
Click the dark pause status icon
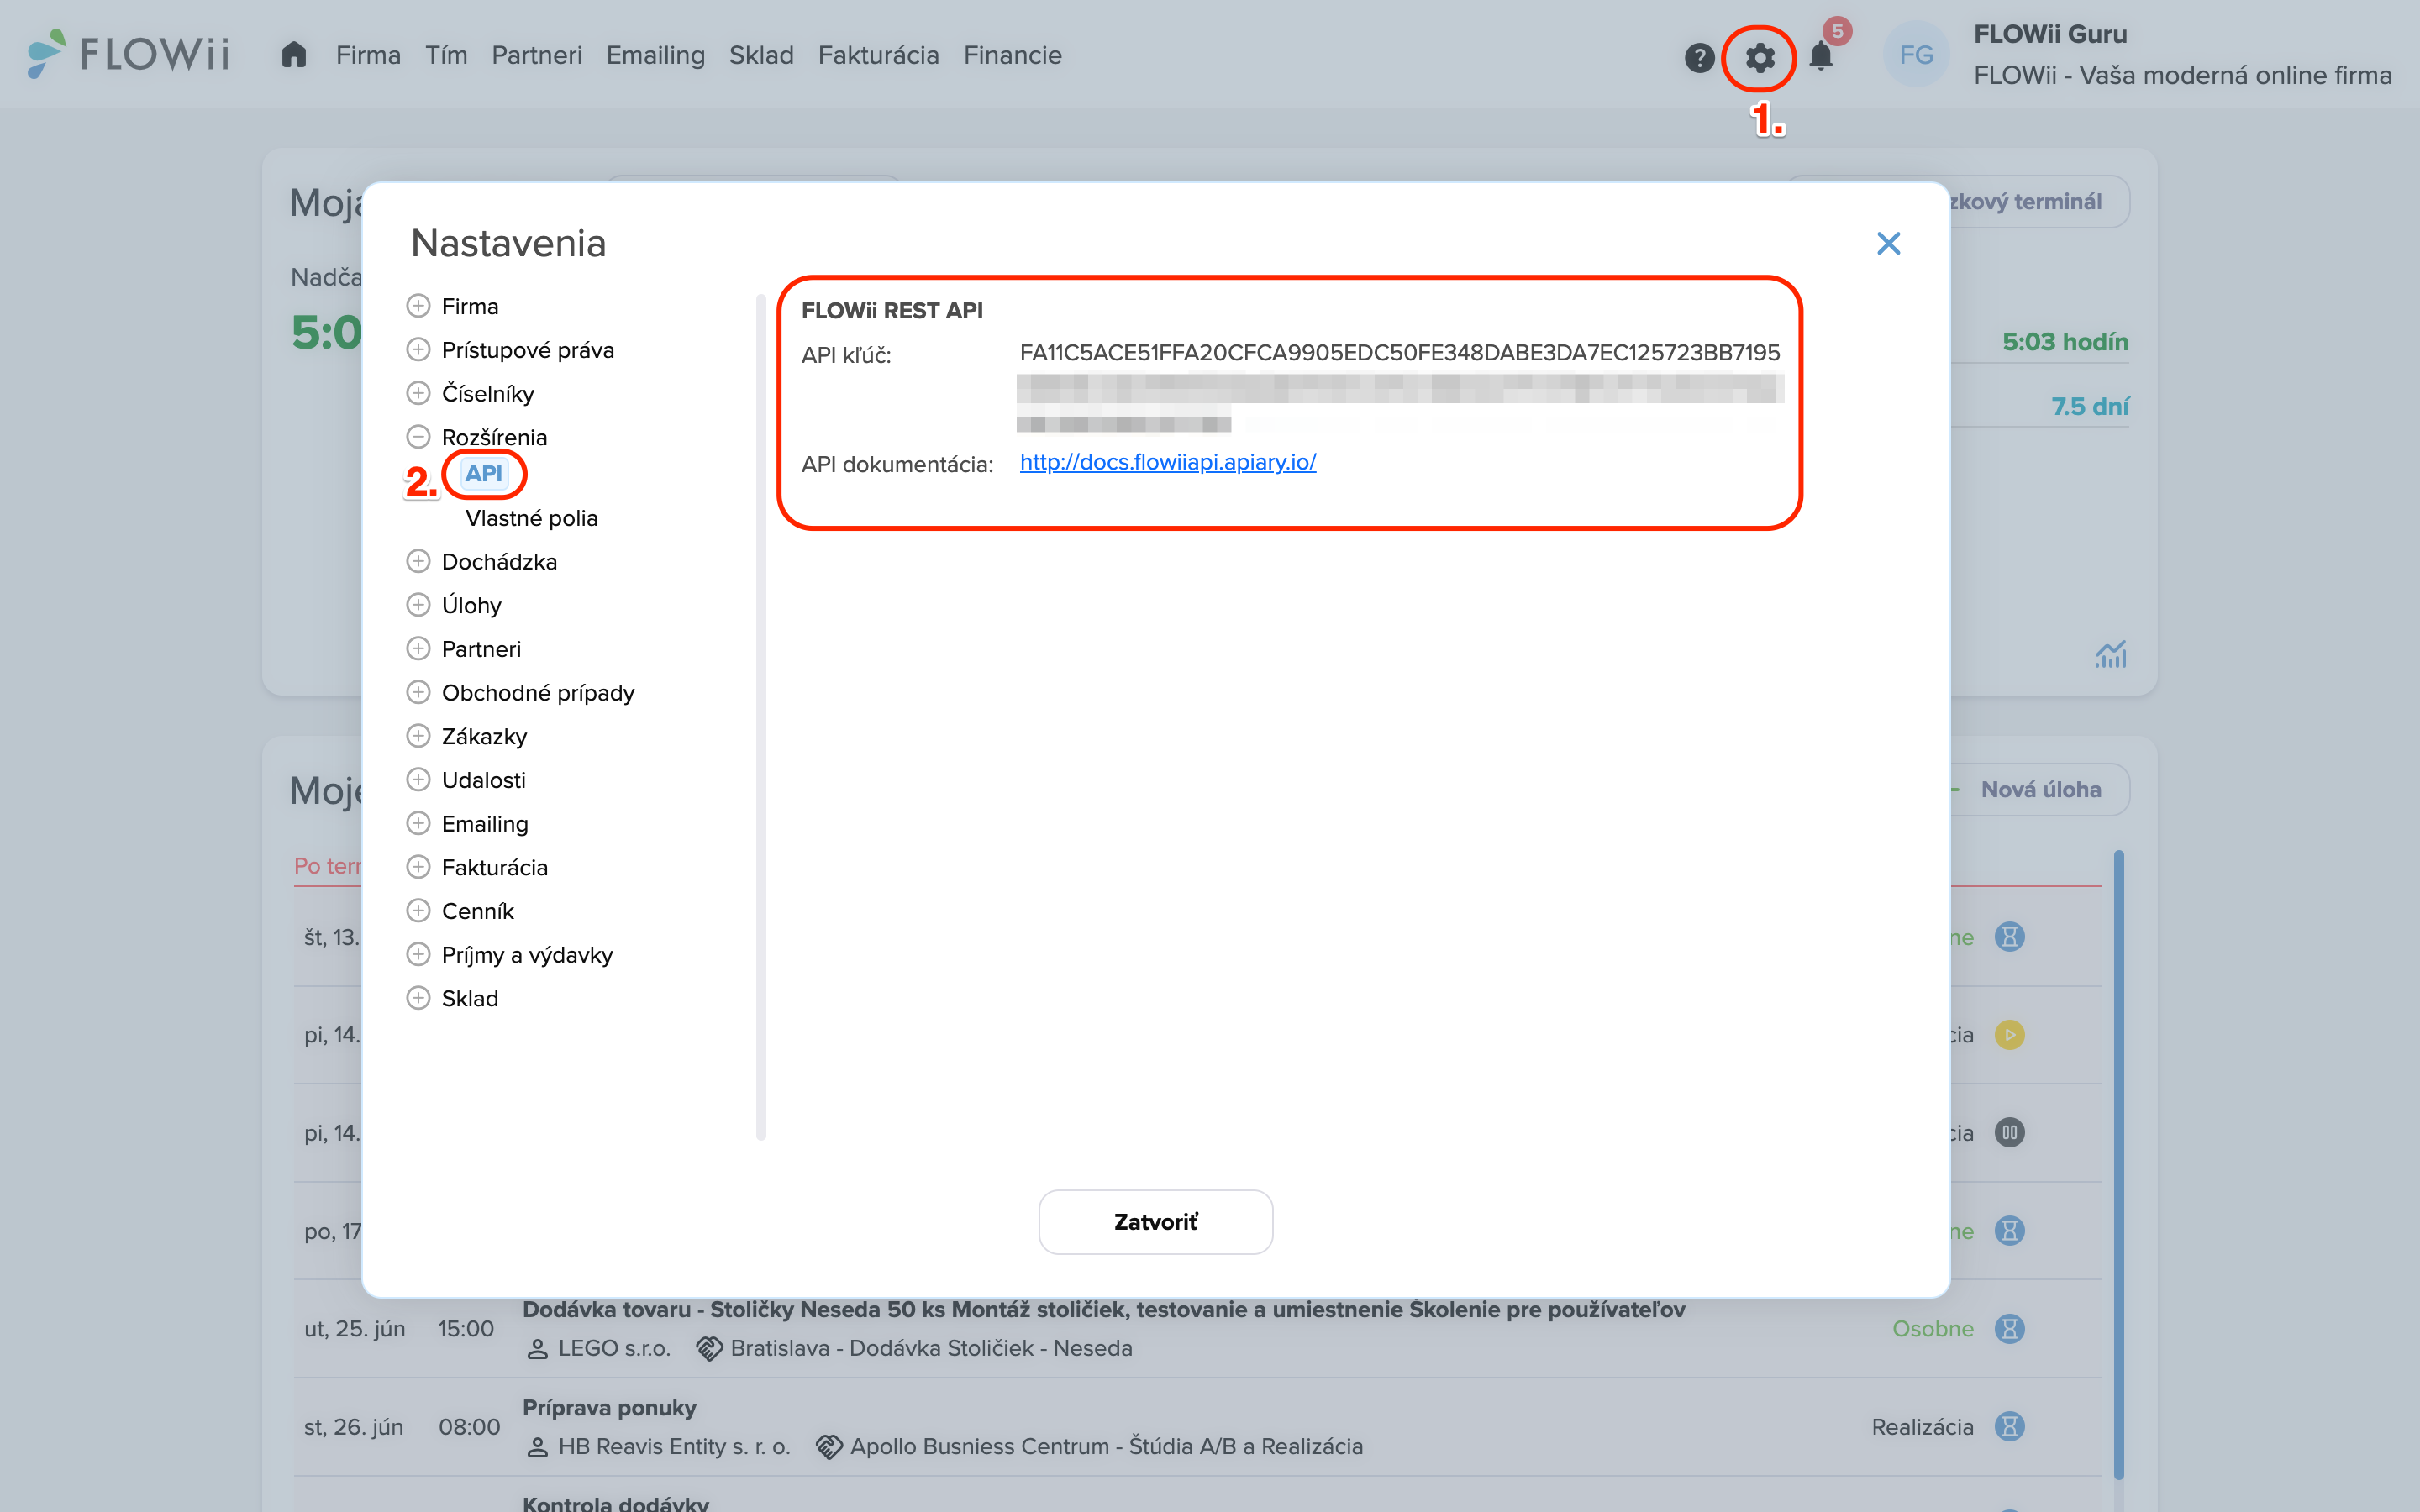coord(2009,1132)
